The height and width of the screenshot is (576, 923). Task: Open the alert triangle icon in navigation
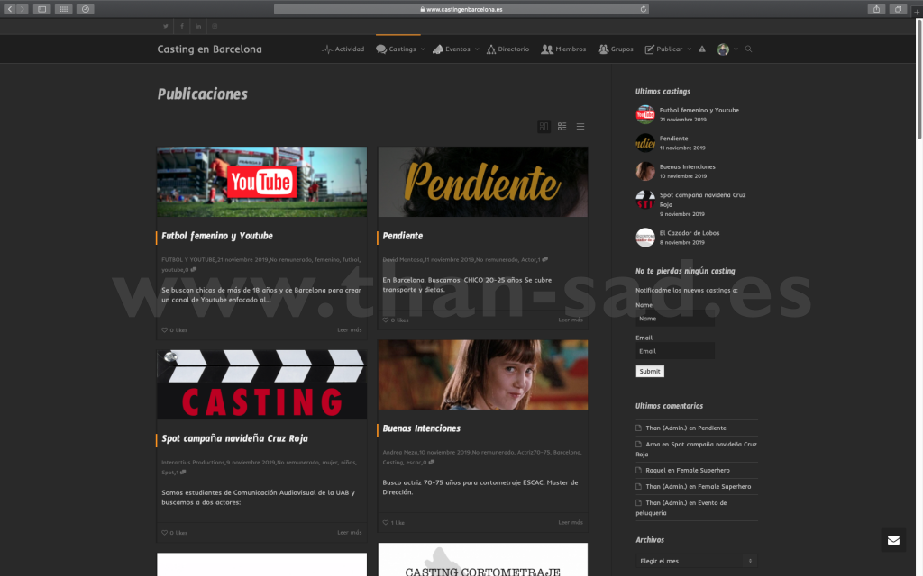coord(702,49)
